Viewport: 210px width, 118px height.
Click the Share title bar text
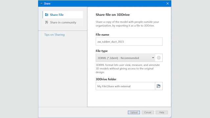[x=47, y=4]
